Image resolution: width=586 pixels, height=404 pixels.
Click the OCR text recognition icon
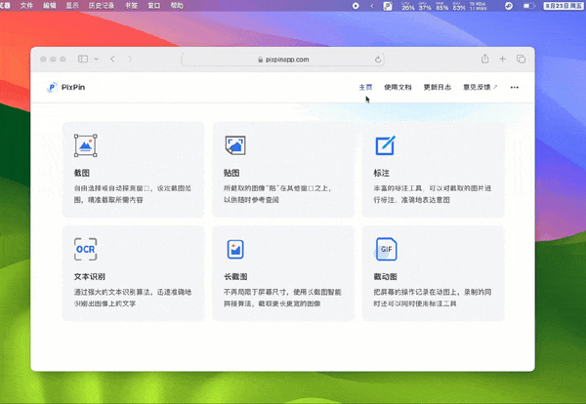(86, 249)
